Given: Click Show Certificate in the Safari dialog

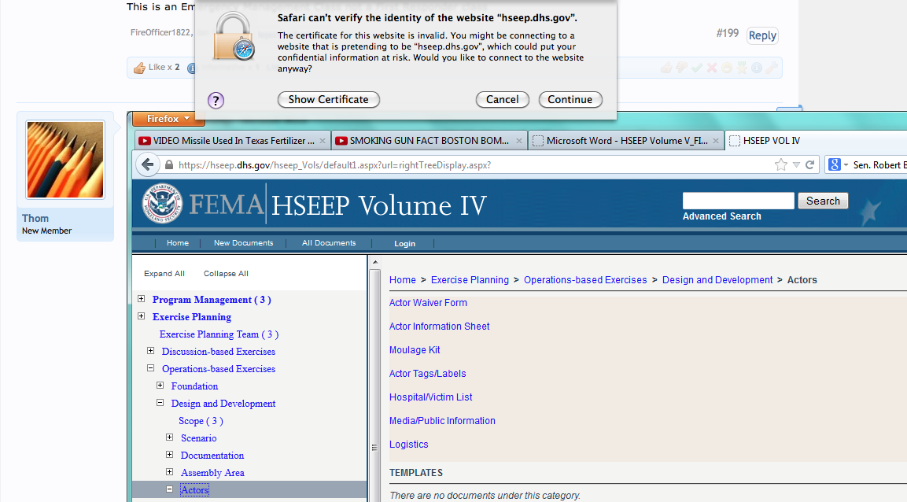Looking at the screenshot, I should point(328,100).
